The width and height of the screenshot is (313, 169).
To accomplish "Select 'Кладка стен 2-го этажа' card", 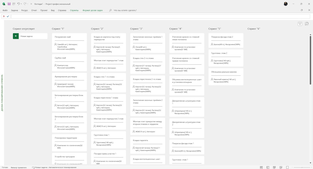I will click(x=148, y=64).
